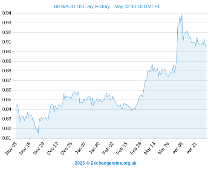The image size is (211, 170).
Task: Select the Jan 20 date label
Action: point(94,148)
